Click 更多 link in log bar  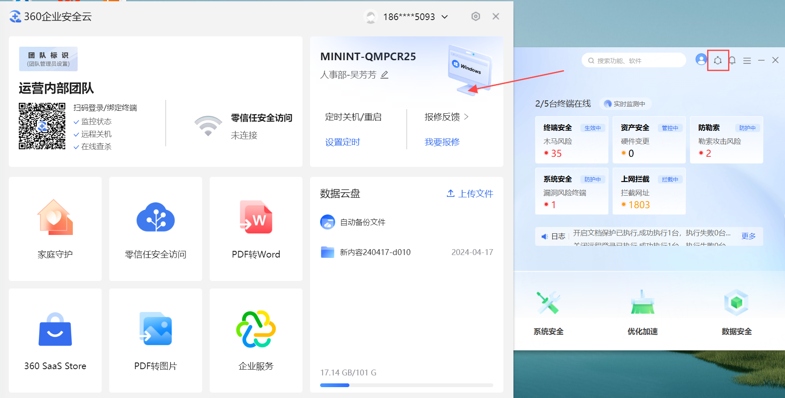(749, 236)
